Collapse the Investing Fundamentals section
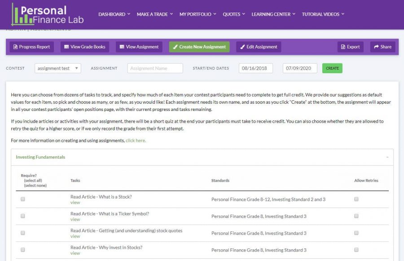 (387, 158)
